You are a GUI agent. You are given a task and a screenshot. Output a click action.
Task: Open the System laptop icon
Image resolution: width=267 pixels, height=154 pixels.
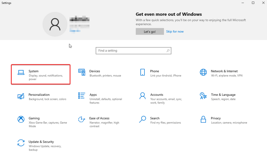pos(21,73)
